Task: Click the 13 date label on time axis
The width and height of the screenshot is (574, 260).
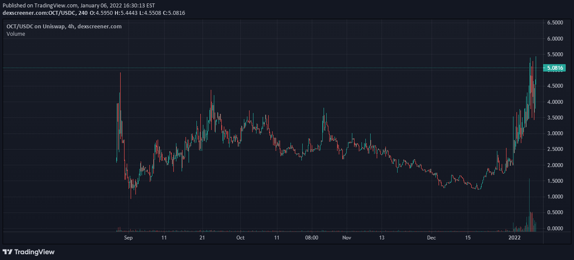Action: tap(382, 237)
